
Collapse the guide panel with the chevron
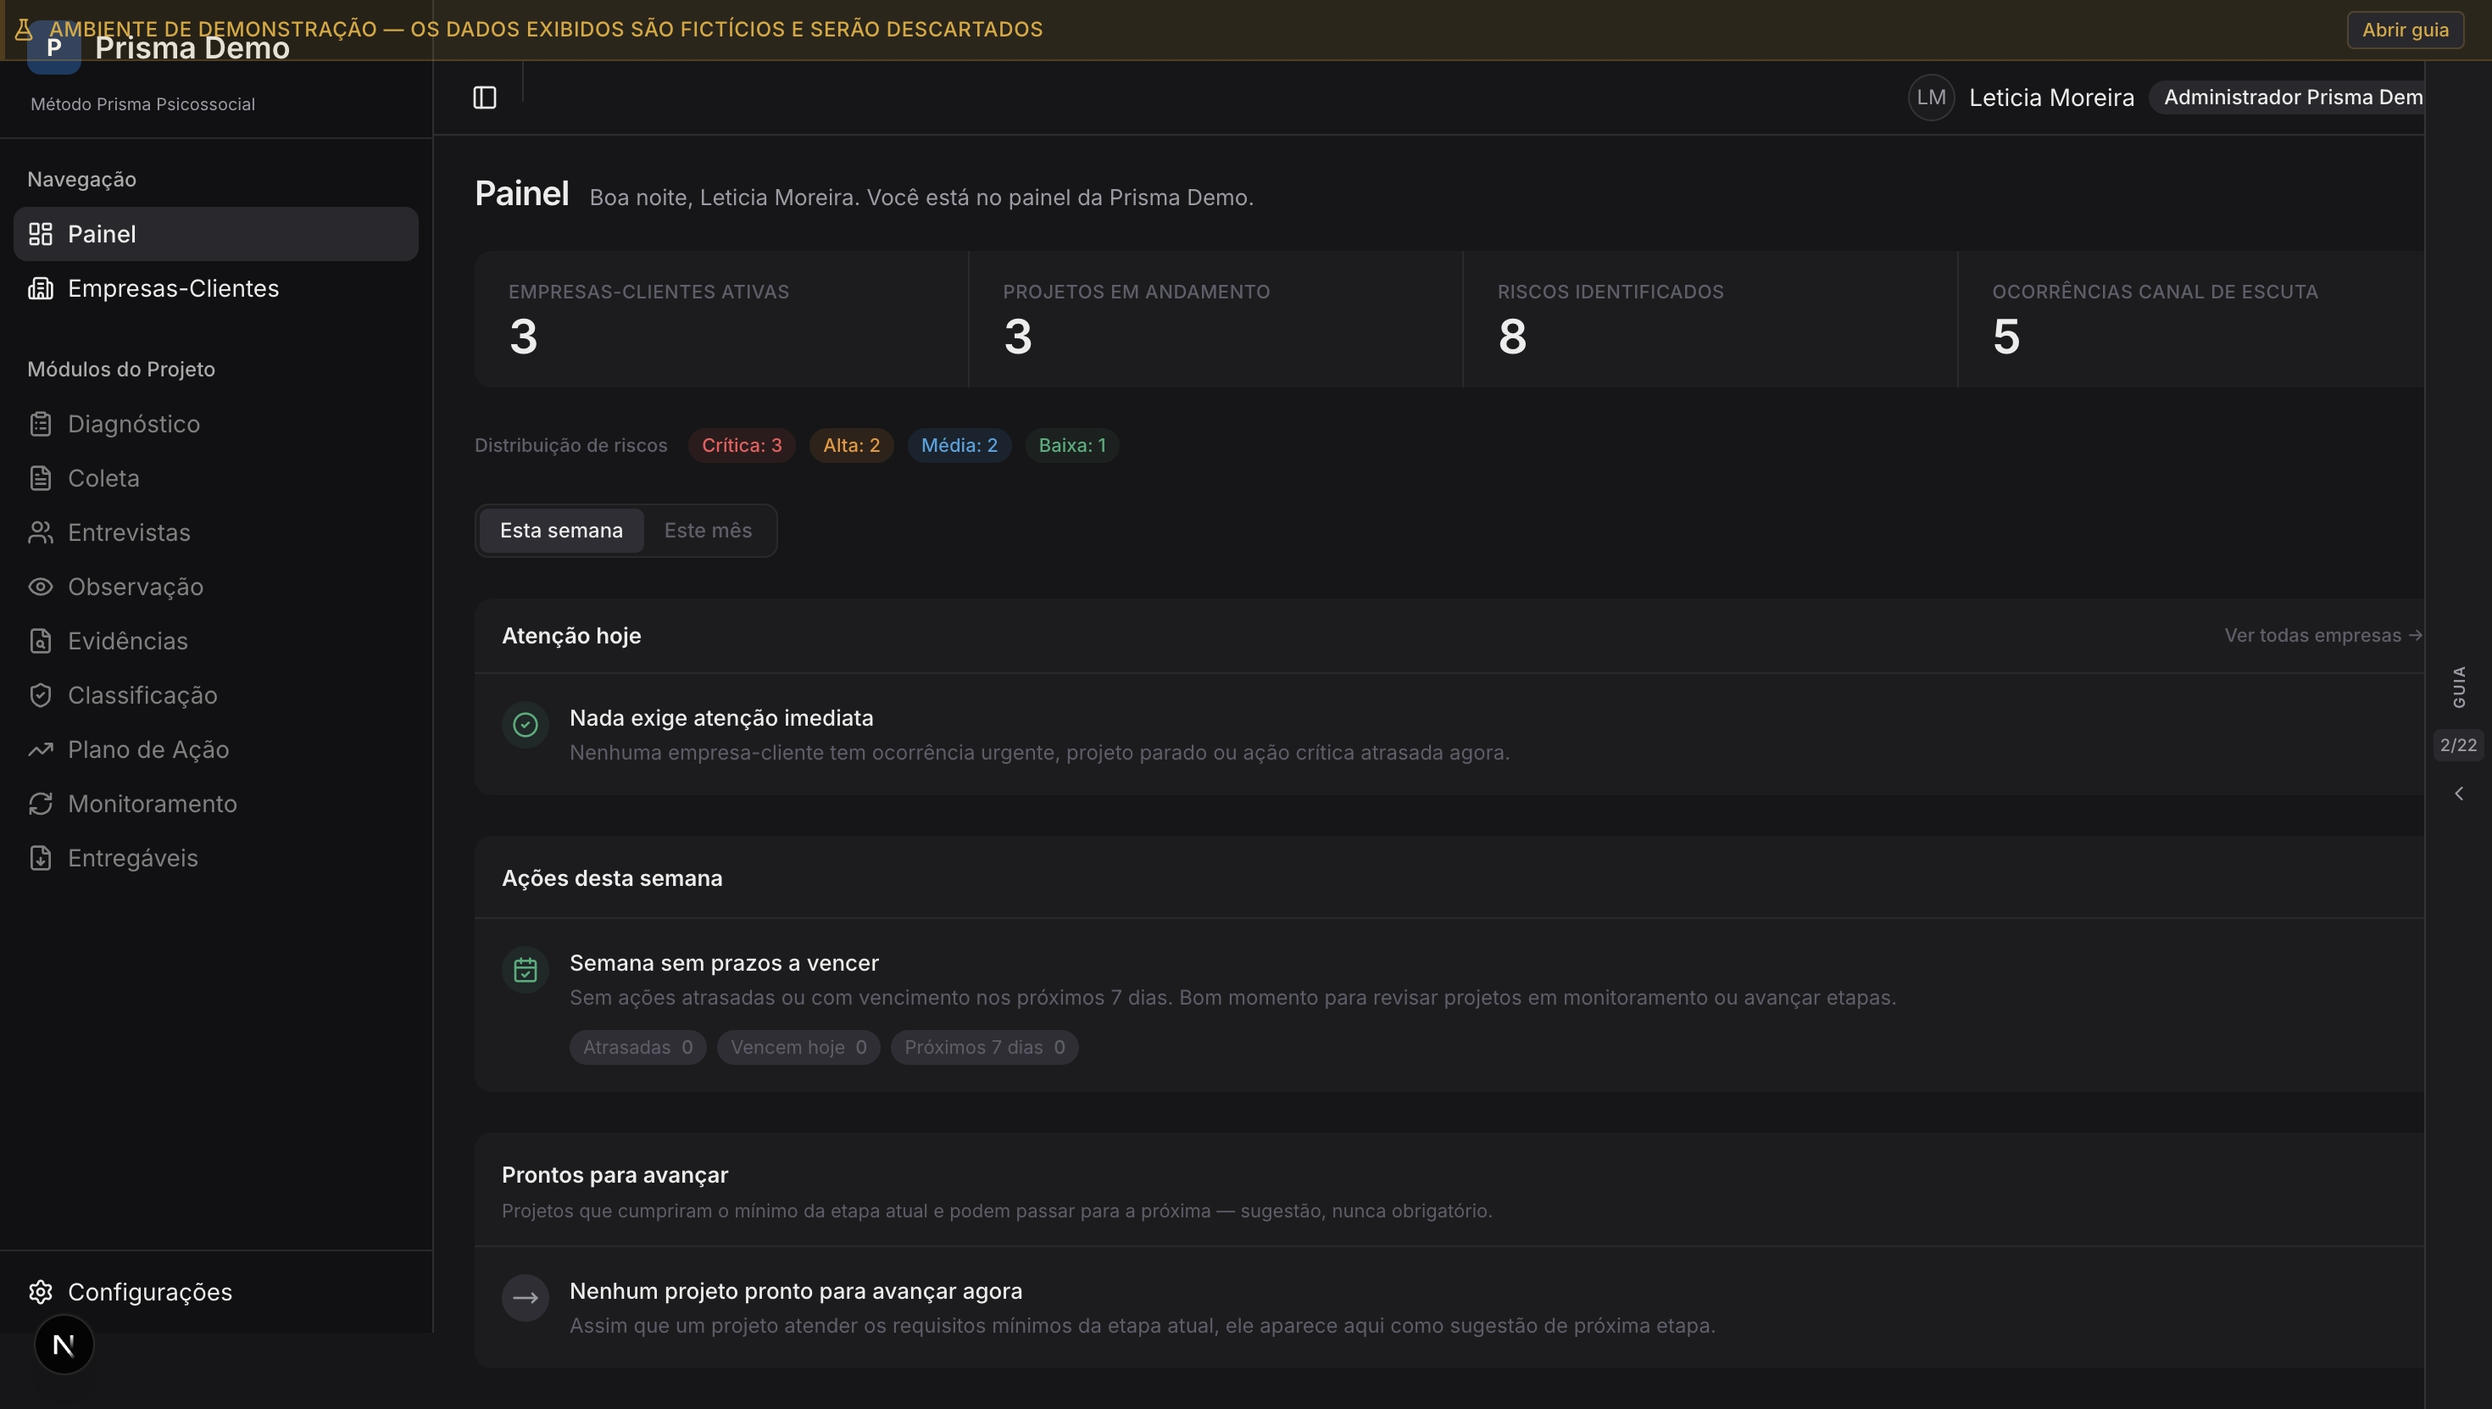click(x=2459, y=793)
